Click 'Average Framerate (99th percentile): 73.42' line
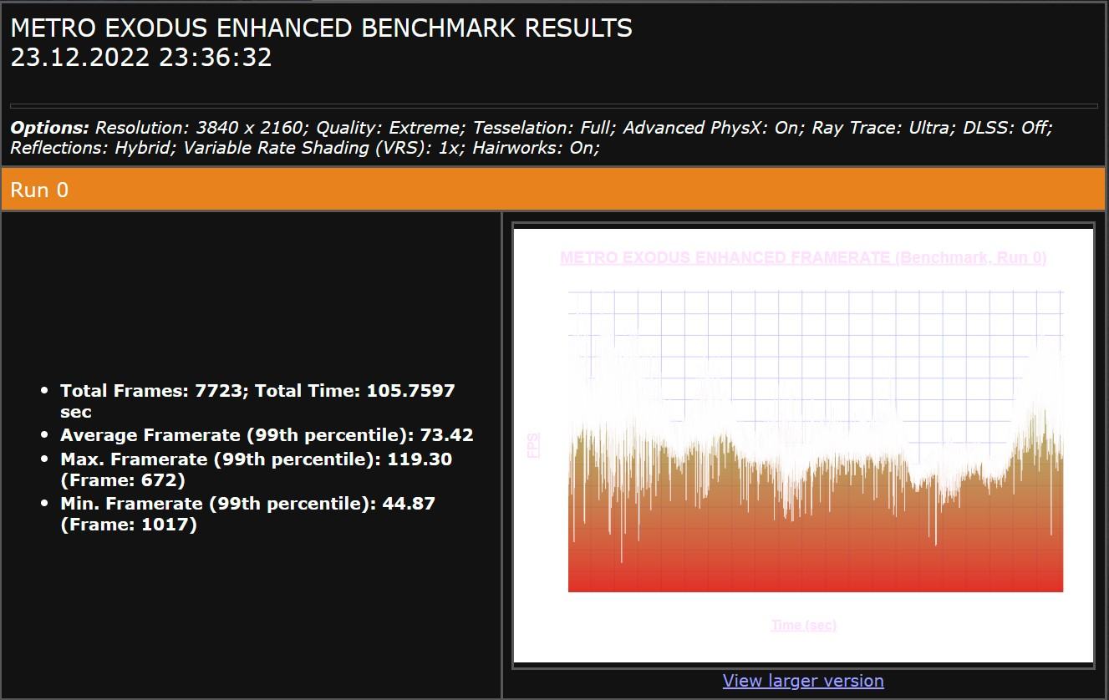The width and height of the screenshot is (1109, 700). pyautogui.click(x=267, y=435)
